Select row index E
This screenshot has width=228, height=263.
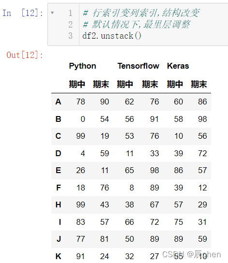coord(58,170)
